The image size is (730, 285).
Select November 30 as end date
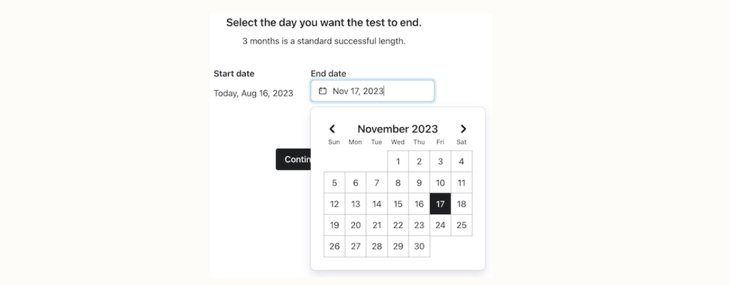coord(419,246)
